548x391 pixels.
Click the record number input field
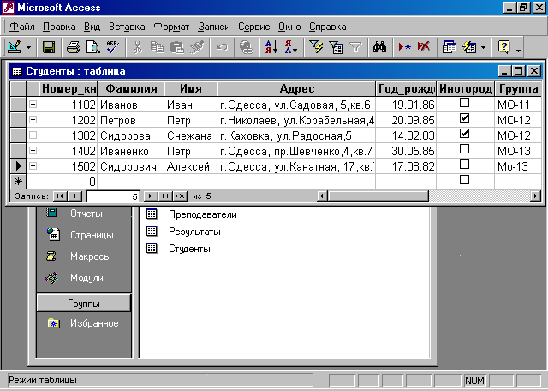click(x=113, y=196)
